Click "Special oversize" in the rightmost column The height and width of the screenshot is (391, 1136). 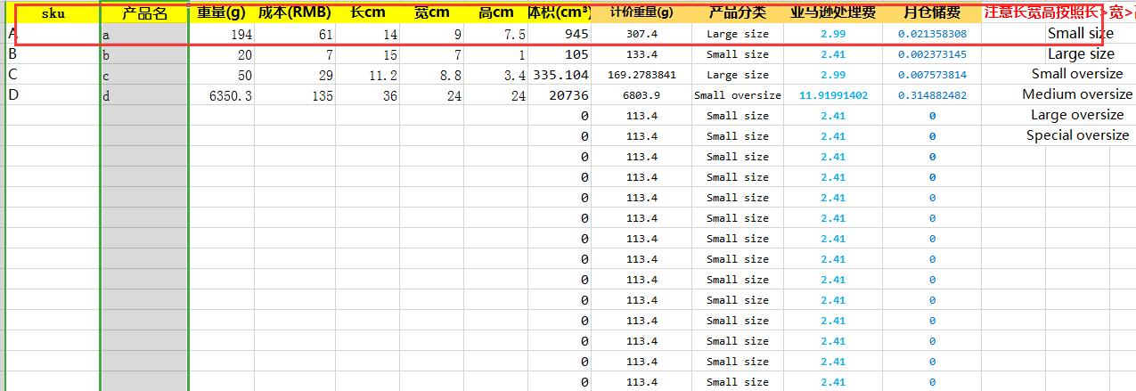[1077, 135]
